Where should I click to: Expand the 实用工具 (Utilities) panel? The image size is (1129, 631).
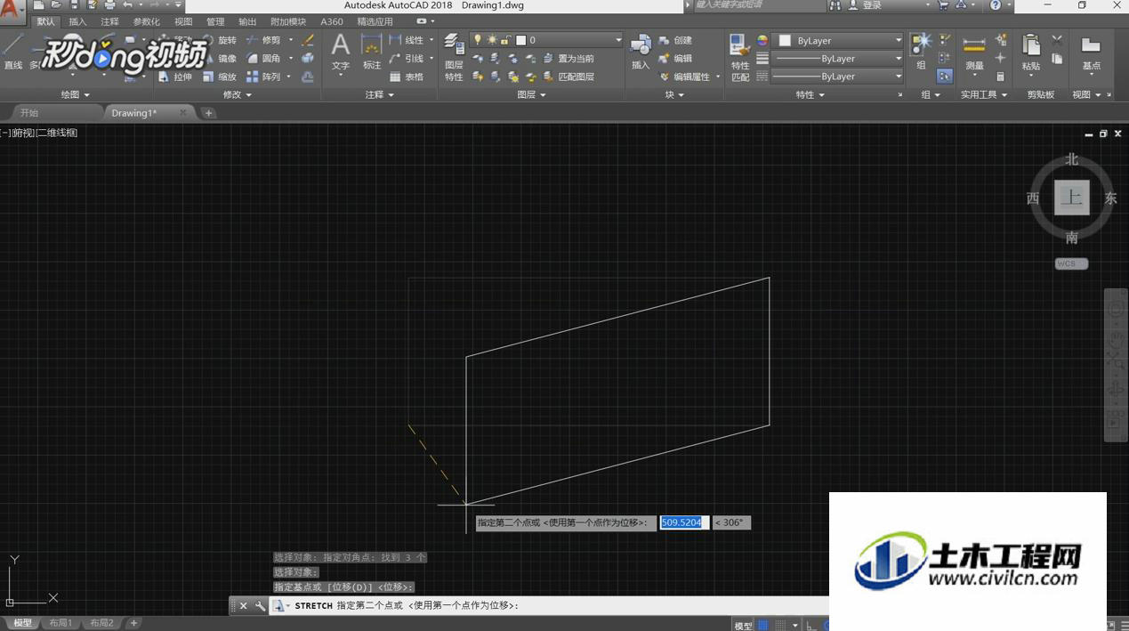coord(984,94)
